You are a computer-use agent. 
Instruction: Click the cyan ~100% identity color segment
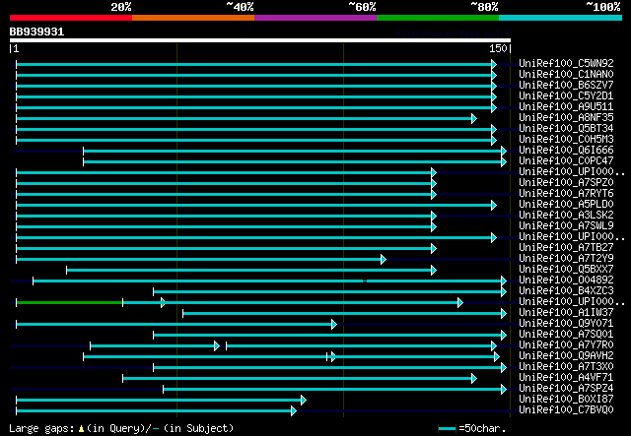[560, 18]
